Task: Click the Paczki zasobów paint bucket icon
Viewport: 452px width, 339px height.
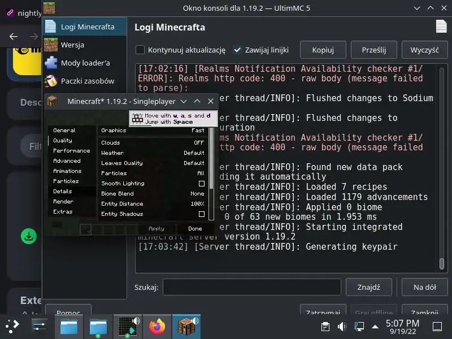Action: [x=51, y=81]
